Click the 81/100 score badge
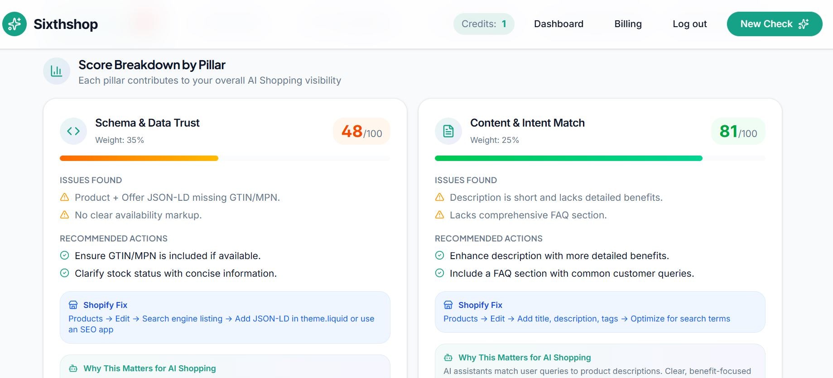This screenshot has width=833, height=378. coord(738,131)
